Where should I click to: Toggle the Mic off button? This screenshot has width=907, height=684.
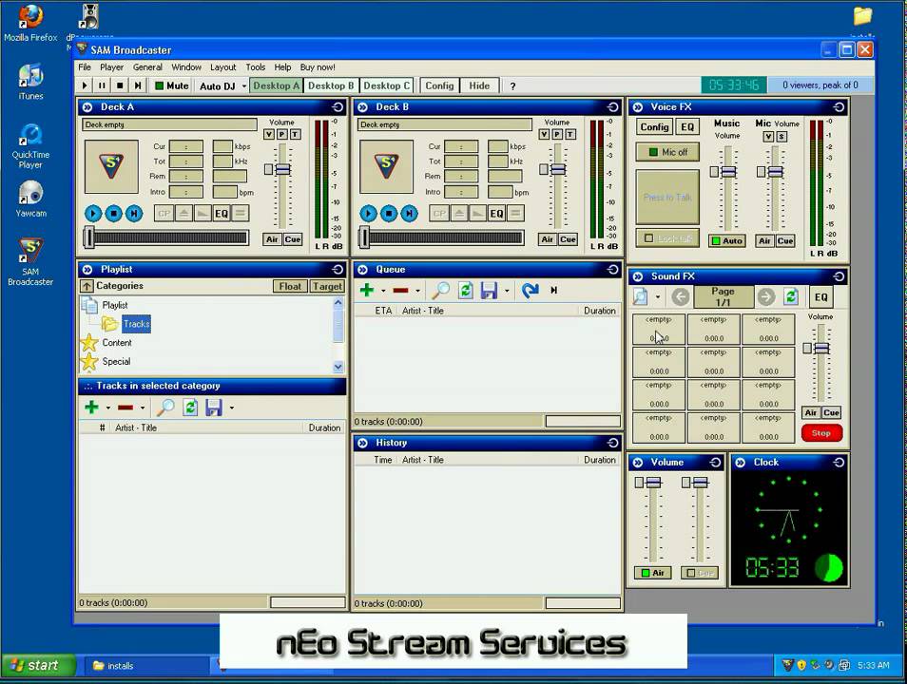tap(667, 152)
